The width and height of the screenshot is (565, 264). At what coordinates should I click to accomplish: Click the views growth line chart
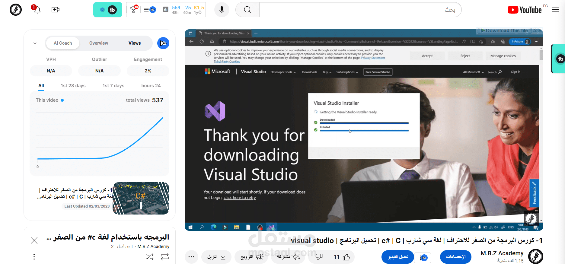(x=100, y=138)
